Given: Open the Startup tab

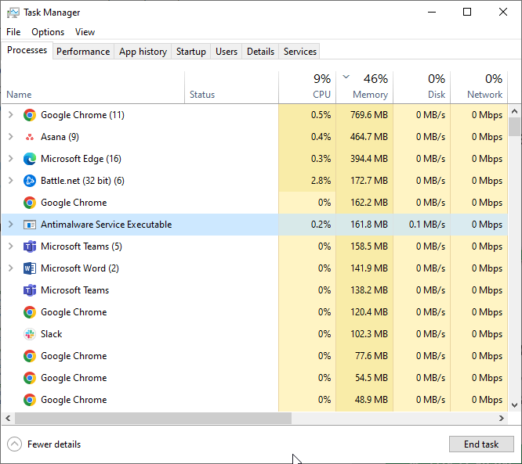Looking at the screenshot, I should click(191, 52).
